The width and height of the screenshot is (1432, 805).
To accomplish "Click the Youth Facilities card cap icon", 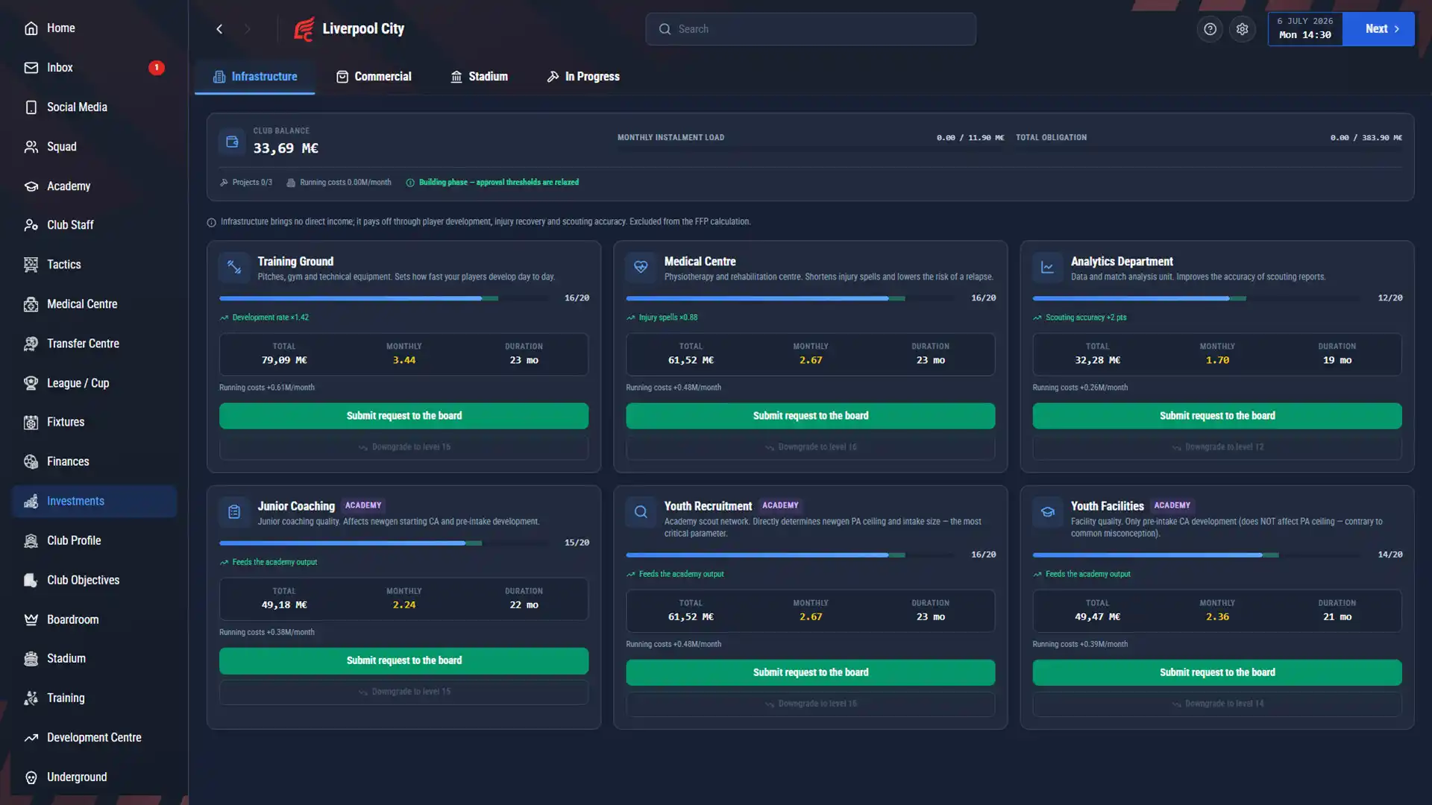I will [1047, 512].
